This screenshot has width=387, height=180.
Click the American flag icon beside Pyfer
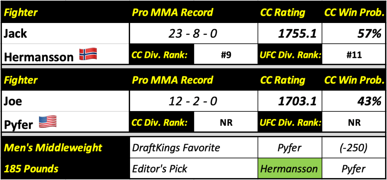click(x=48, y=121)
